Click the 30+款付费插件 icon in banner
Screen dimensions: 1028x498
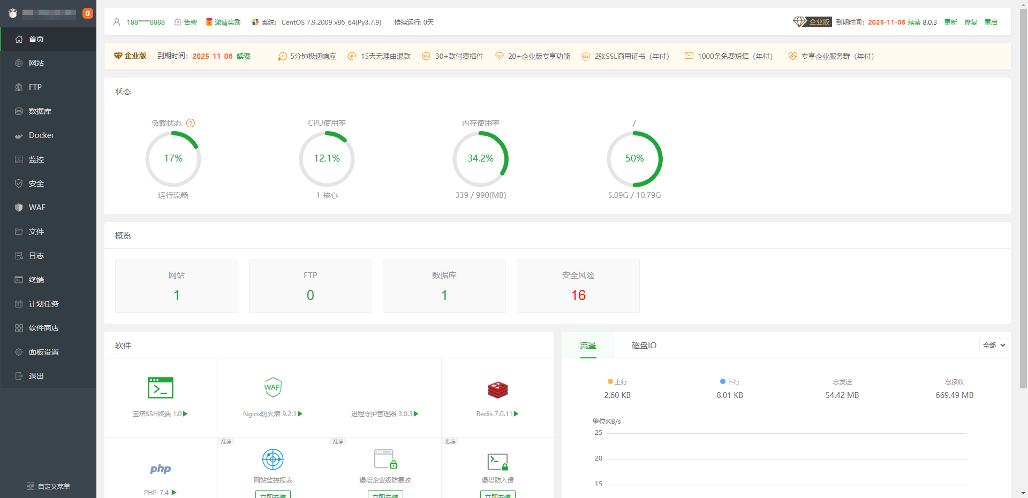(426, 56)
